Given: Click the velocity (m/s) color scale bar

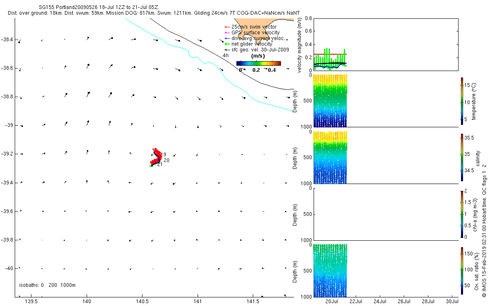Looking at the screenshot, I should (259, 63).
